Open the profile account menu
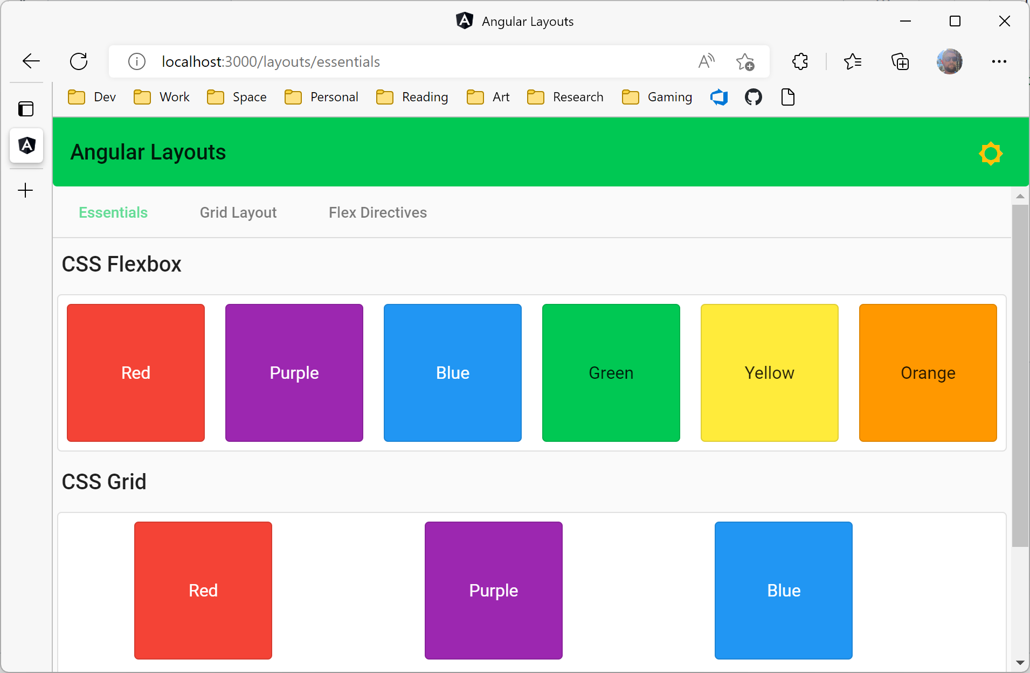The width and height of the screenshot is (1030, 673). point(950,61)
